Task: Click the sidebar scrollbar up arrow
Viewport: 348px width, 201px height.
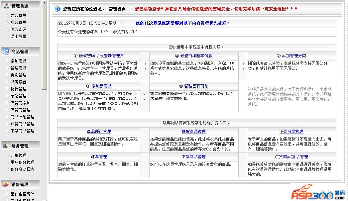Action: (45, 3)
